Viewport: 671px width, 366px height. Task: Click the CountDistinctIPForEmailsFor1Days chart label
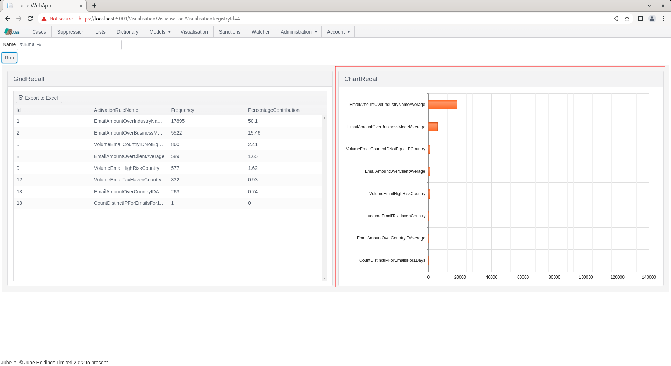392,260
